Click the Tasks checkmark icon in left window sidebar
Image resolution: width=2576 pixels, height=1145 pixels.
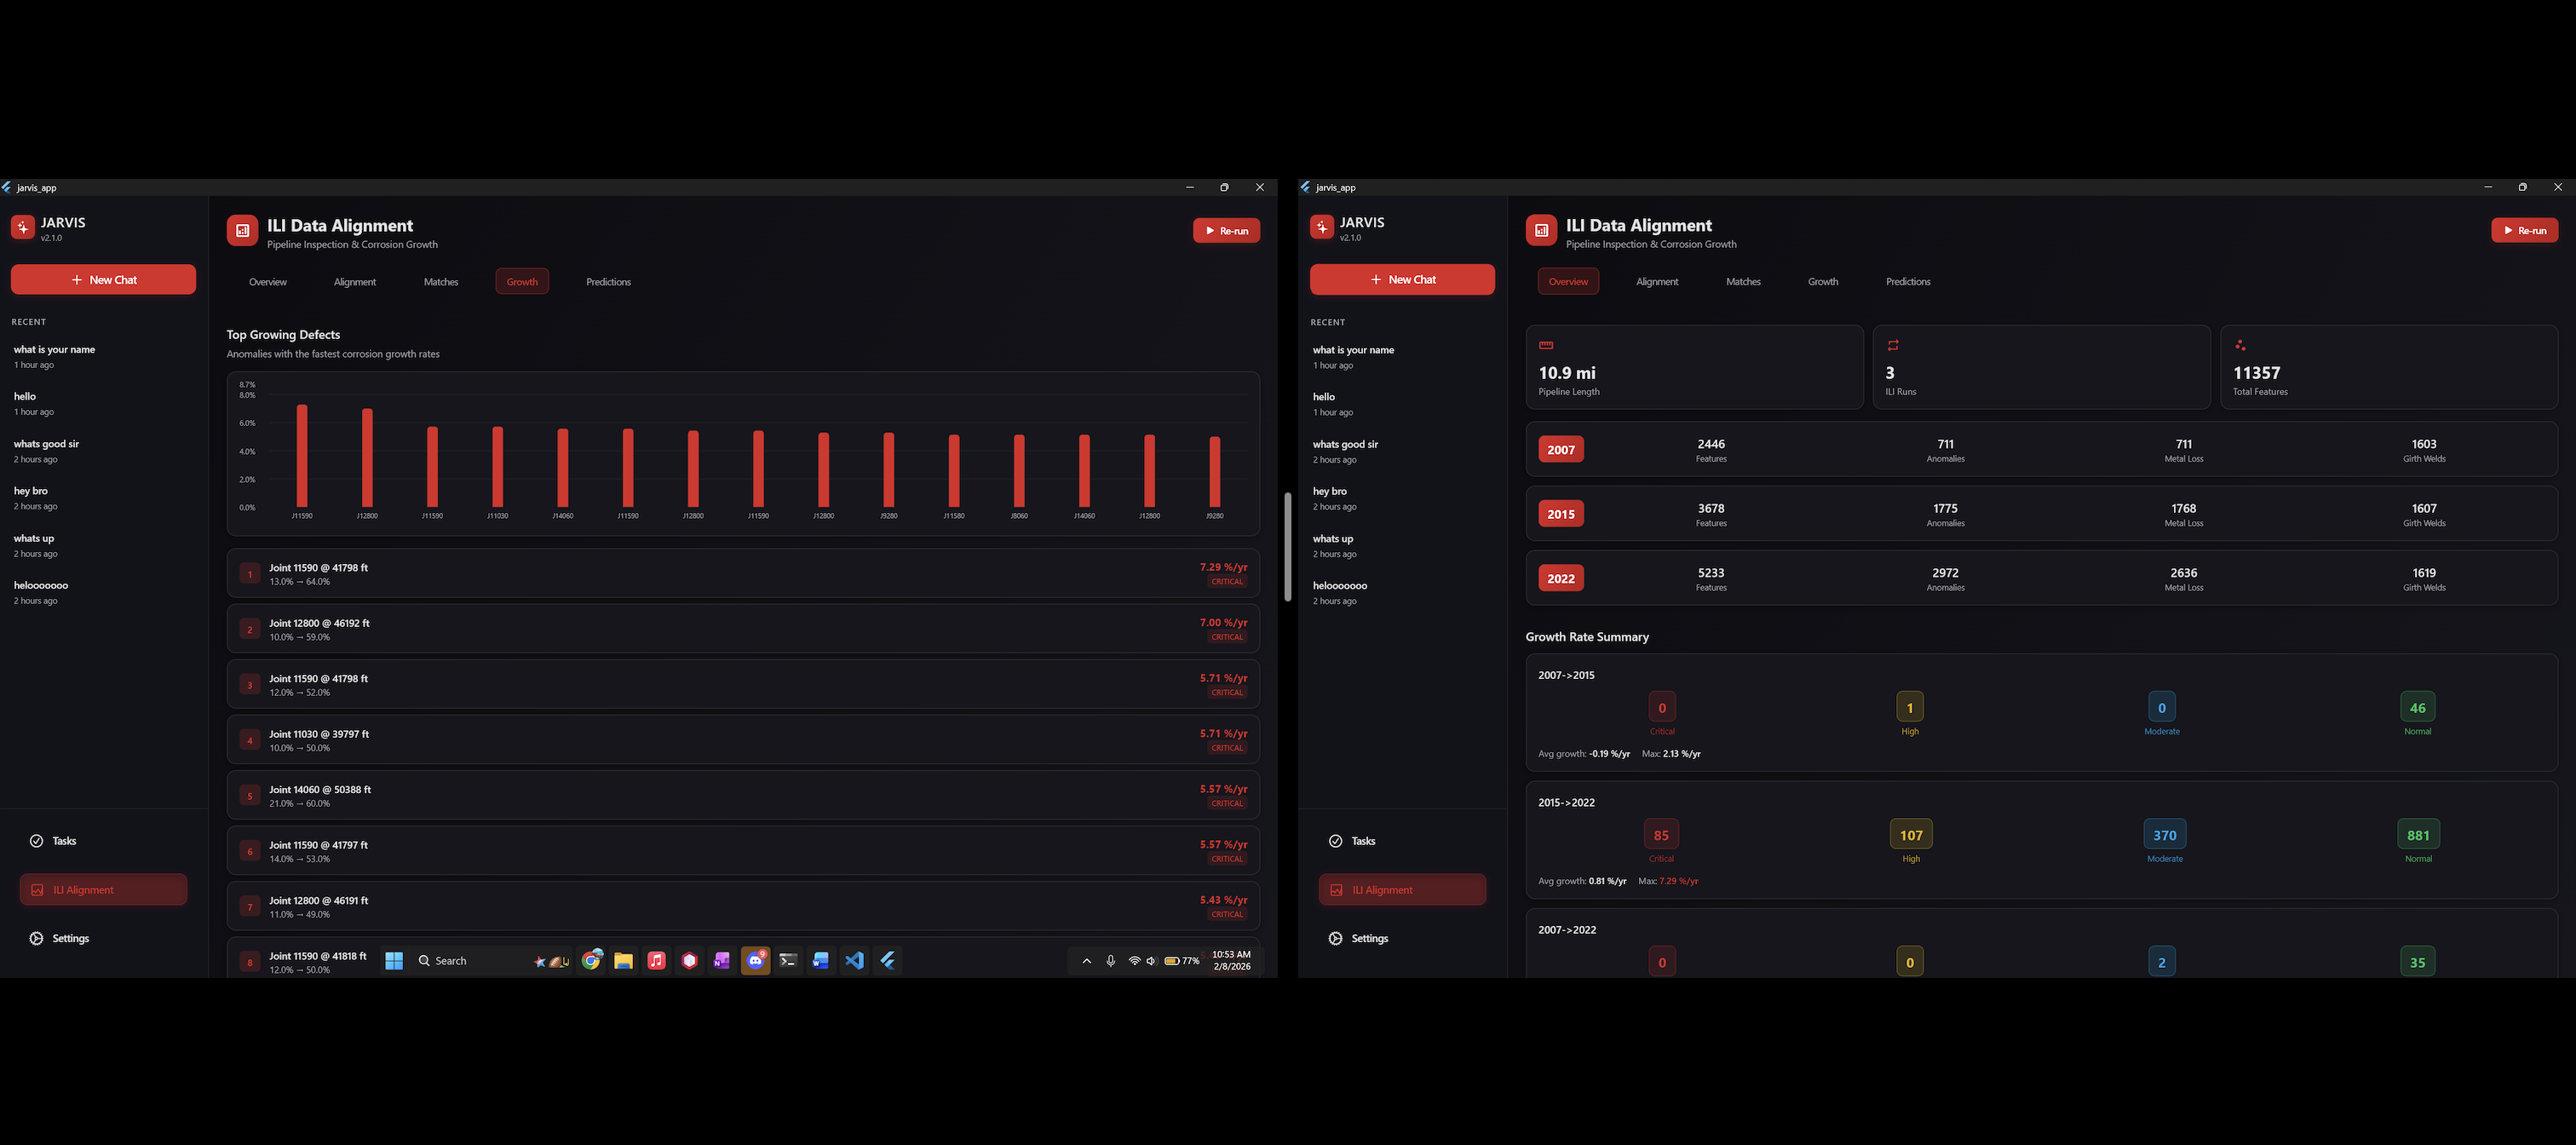point(37,841)
